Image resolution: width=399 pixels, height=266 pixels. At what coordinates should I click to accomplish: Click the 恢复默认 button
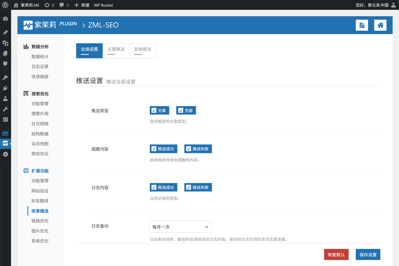336,255
